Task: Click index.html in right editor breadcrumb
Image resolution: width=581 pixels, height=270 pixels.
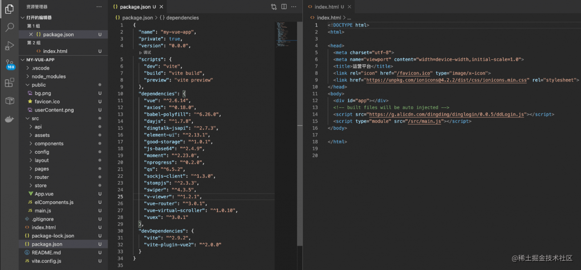Action: click(x=329, y=18)
